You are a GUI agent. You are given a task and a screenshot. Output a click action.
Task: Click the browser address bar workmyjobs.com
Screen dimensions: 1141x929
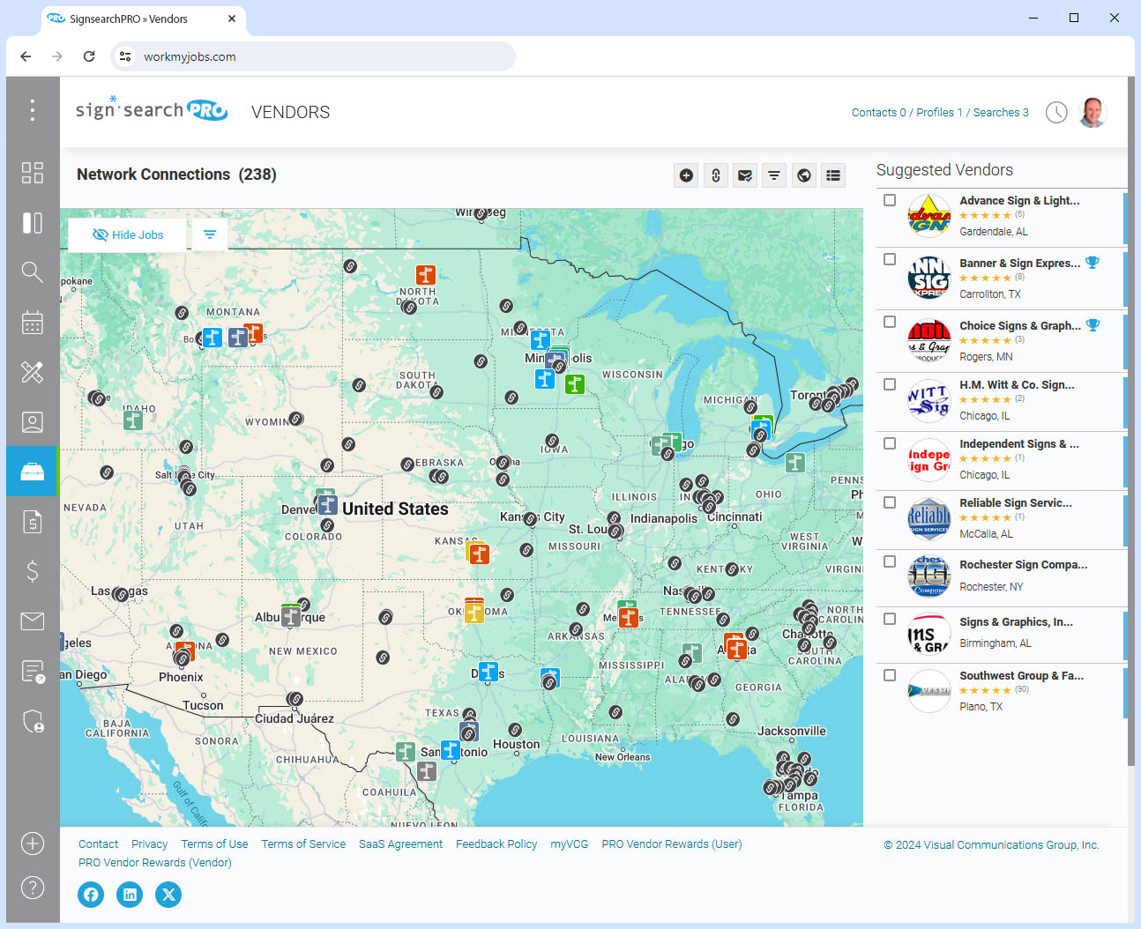pos(313,56)
